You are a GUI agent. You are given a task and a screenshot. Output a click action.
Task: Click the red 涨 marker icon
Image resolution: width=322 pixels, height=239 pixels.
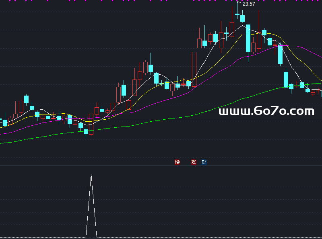coord(194,162)
